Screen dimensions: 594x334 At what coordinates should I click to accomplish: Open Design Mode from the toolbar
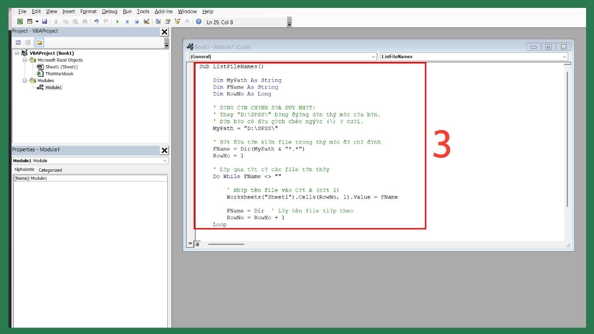tap(147, 21)
